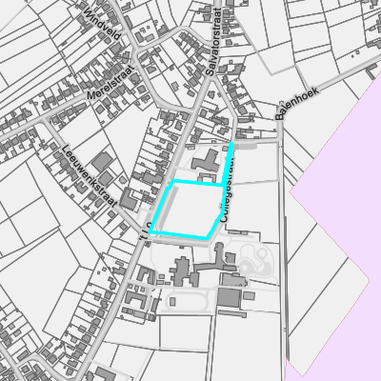Click the small rectangular building inside the running track
This screenshot has height=381, width=381.
coord(172,301)
